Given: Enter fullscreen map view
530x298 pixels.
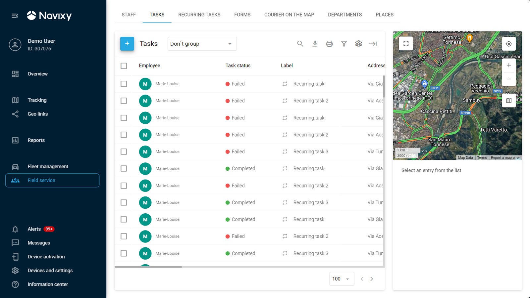Looking at the screenshot, I should (x=406, y=44).
